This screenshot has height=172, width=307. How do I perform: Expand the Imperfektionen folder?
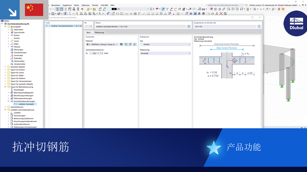pyautogui.click(x=5, y=107)
